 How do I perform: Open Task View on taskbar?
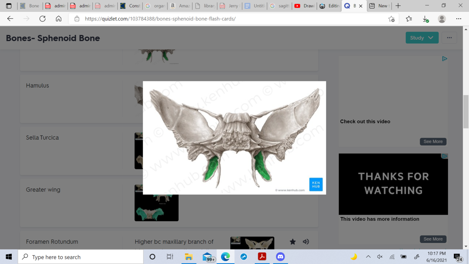coord(170,257)
